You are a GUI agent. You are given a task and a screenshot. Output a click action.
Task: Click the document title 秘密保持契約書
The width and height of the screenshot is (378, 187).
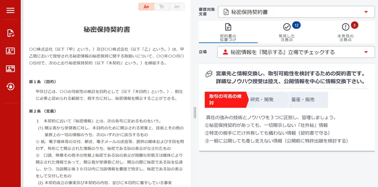pyautogui.click(x=107, y=29)
